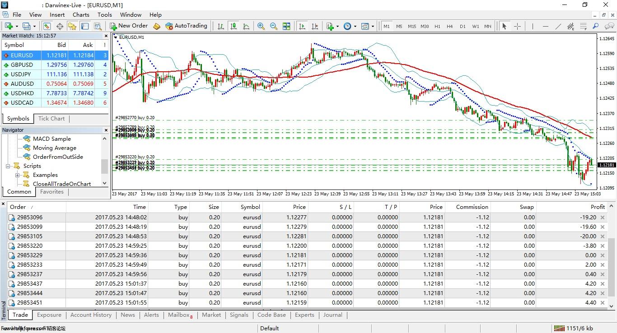This screenshot has height=333, width=617.
Task: Select the Equidistant Channel tool
Action: (571, 26)
